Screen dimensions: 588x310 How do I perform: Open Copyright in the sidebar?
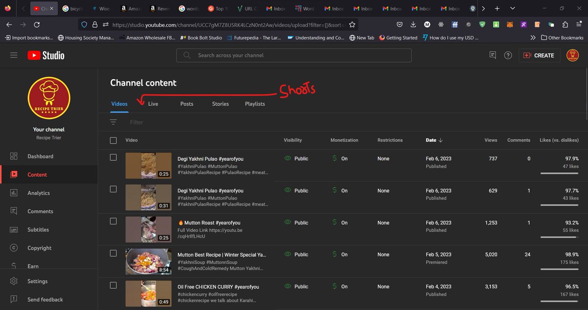coord(49,248)
